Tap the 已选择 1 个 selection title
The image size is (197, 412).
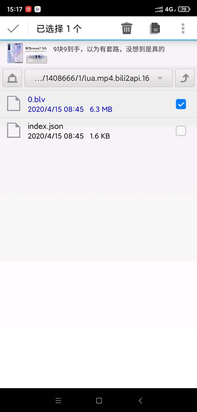coord(59,28)
